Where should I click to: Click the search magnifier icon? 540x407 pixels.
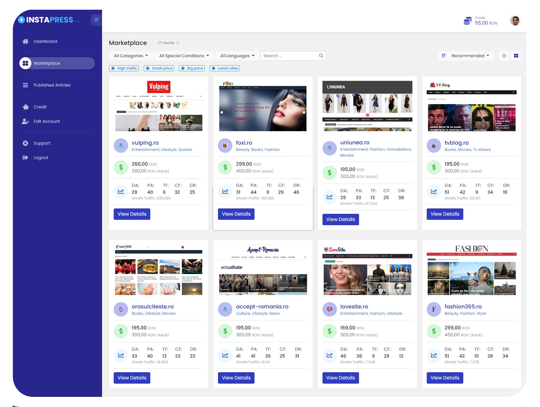point(321,56)
